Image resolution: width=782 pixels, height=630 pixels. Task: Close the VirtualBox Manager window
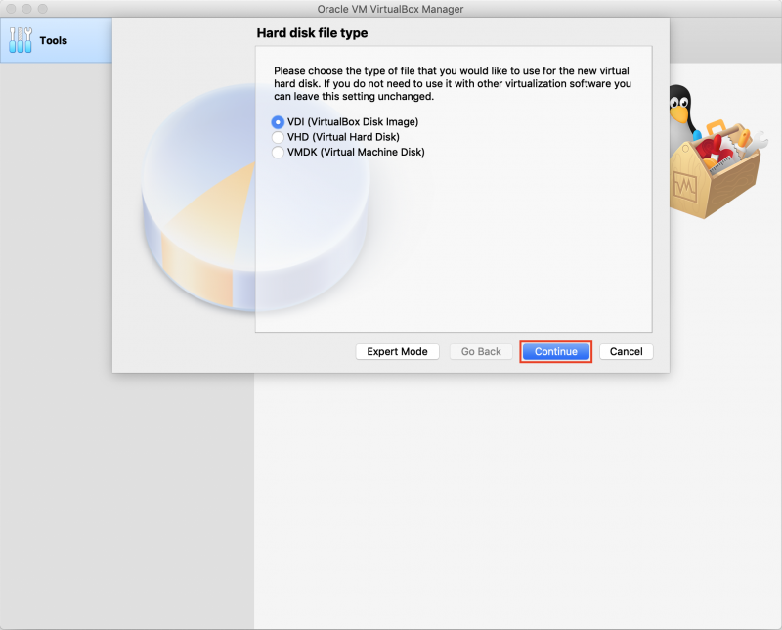pyautogui.click(x=11, y=9)
